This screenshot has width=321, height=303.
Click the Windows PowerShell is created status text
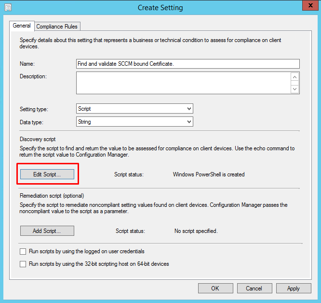[x=209, y=174]
